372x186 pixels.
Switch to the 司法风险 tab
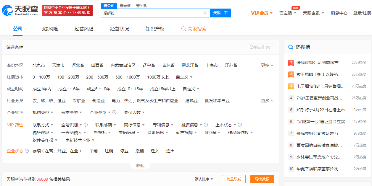(x=49, y=29)
